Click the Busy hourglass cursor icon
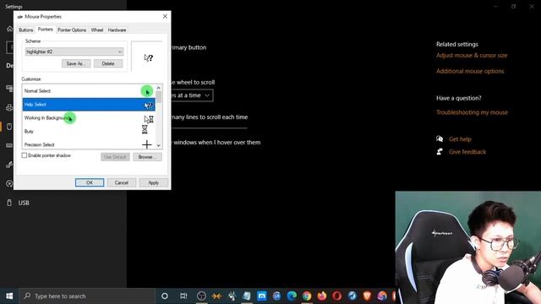Viewport: 541px width, 304px height. [145, 129]
